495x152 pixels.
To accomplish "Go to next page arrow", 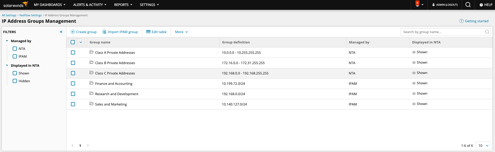I will (x=88, y=146).
